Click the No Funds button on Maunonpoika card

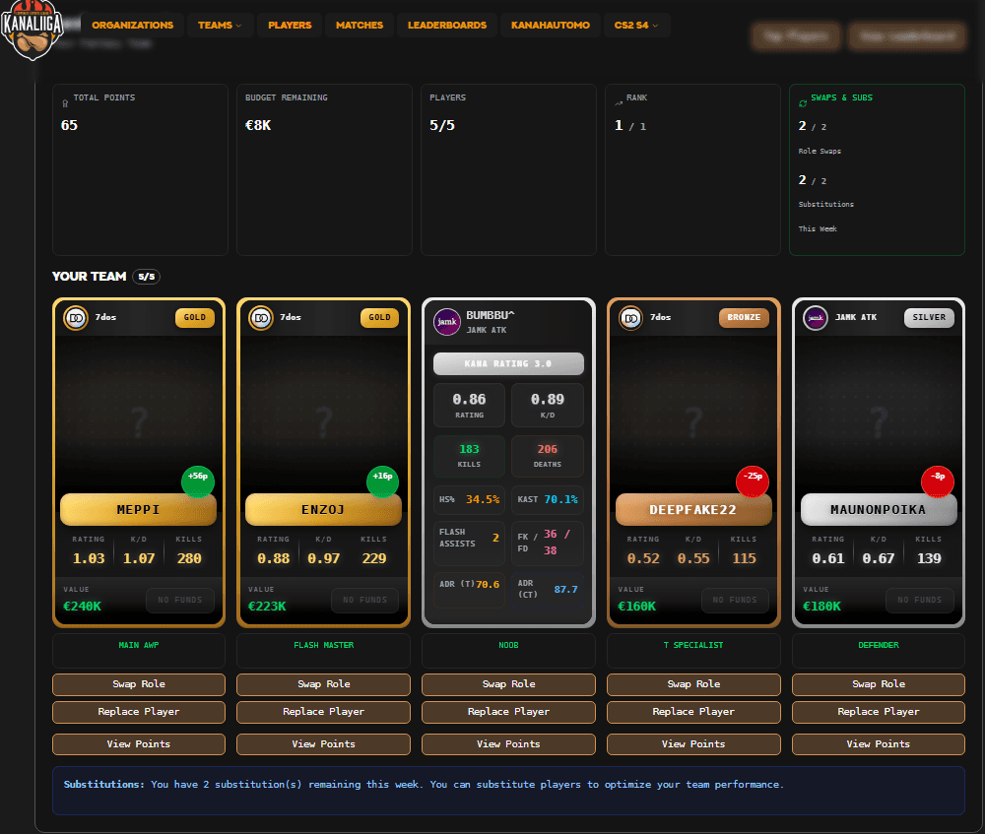click(x=920, y=601)
